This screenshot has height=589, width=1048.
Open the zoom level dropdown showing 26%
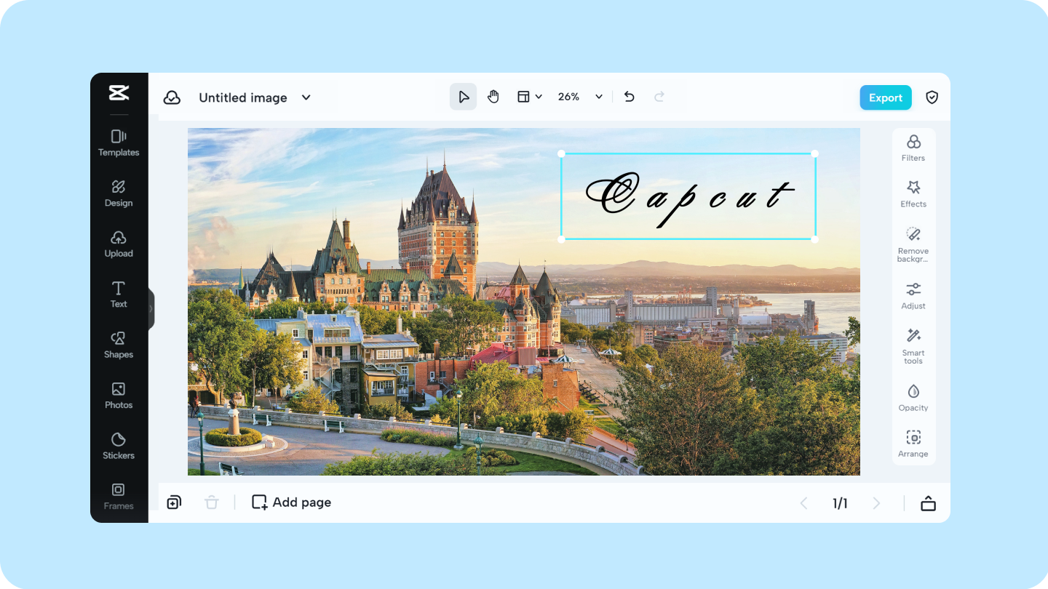[x=579, y=96]
